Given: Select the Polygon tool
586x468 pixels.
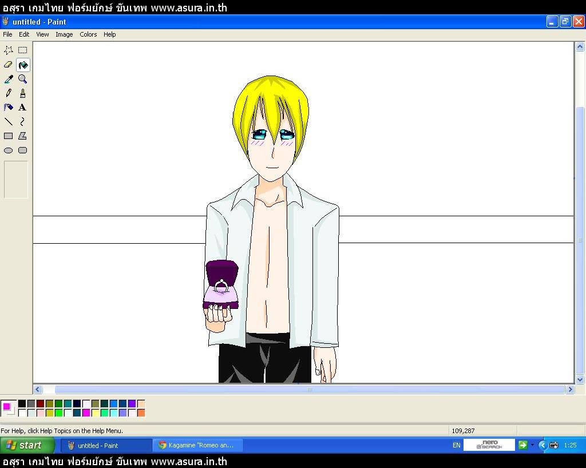Looking at the screenshot, I should (x=23, y=136).
